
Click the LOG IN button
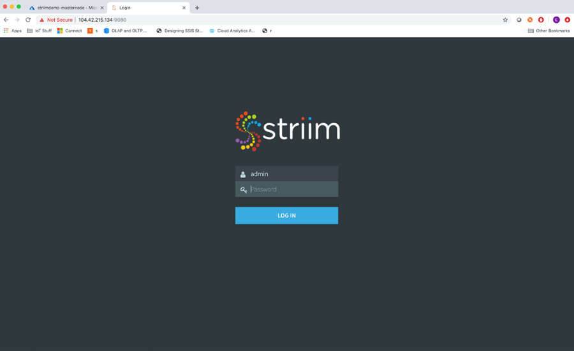click(x=286, y=216)
